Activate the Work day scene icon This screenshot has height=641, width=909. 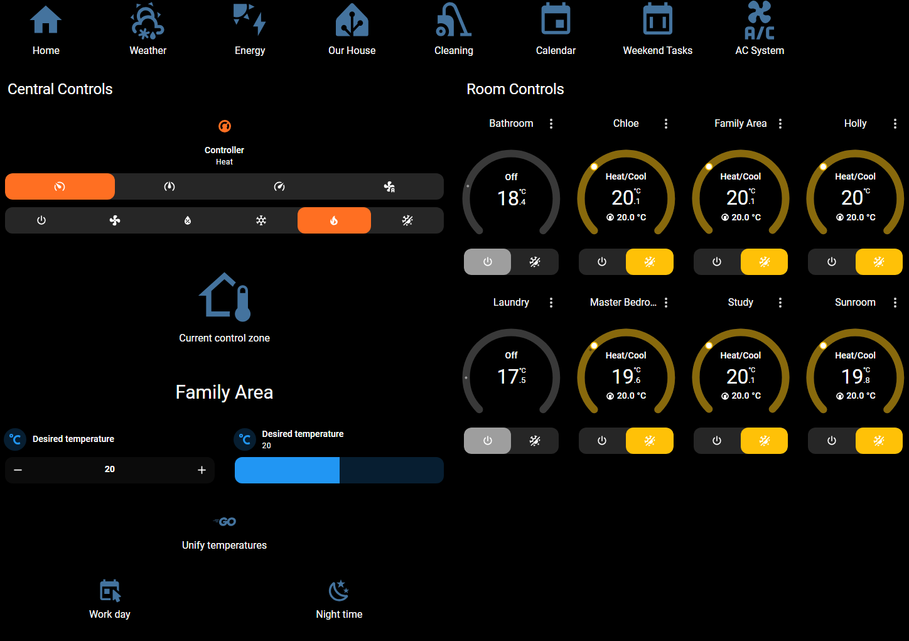[x=110, y=591]
